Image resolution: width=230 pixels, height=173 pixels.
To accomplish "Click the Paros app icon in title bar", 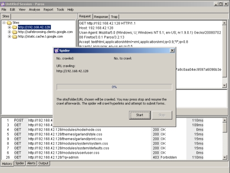I will pos(3,4).
